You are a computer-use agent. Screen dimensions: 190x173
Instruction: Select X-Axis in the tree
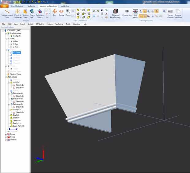[16, 41]
